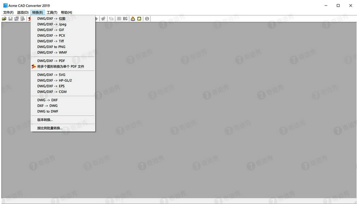
Task: Click the register warning triangle icon
Action: tap(133, 19)
